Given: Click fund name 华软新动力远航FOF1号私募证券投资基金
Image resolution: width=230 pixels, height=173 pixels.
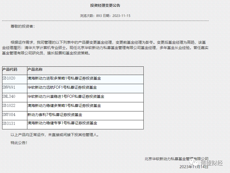Looking at the screenshot, I should (62, 88).
